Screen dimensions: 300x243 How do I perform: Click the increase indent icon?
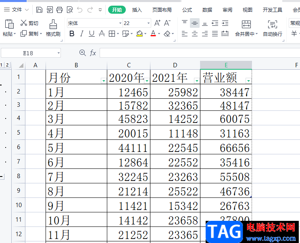[x=225, y=23]
